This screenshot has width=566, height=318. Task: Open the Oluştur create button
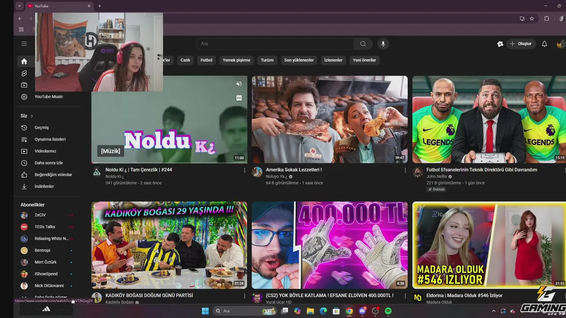click(x=520, y=44)
